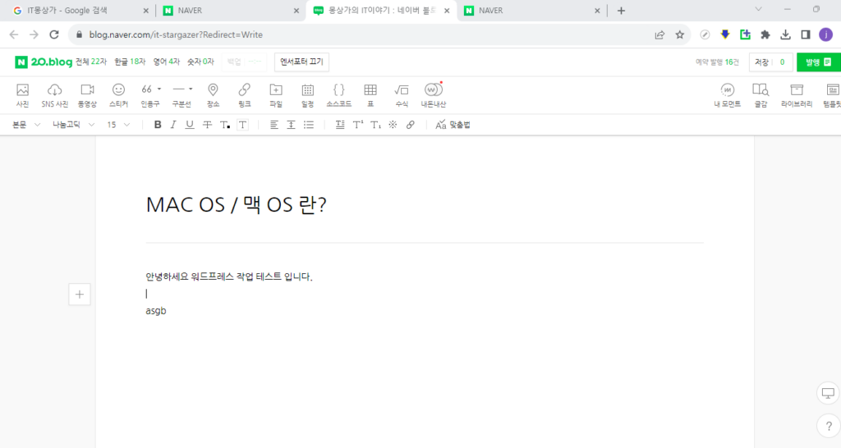841x448 pixels.
Task: Toggle italic formatting
Action: point(173,125)
